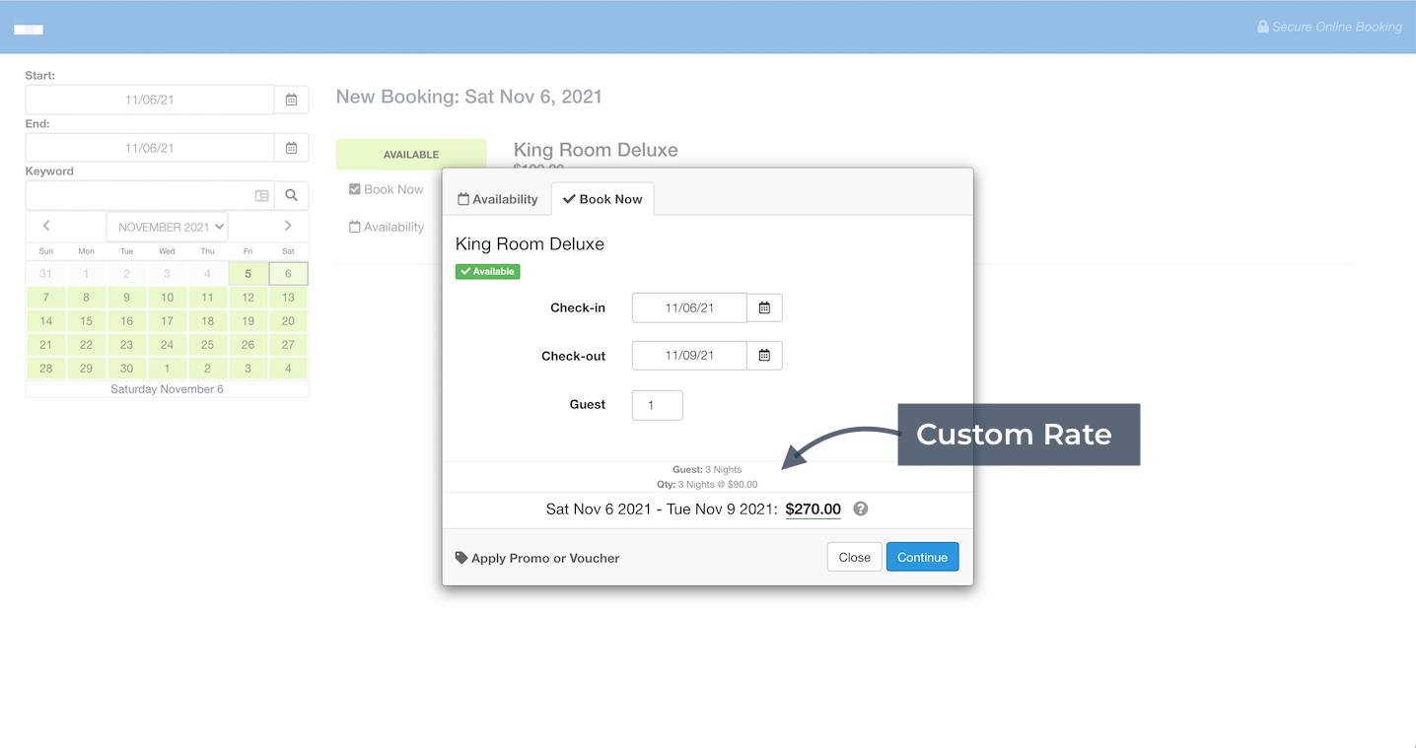The image size is (1416, 748).
Task: Open the End date calendar picker icon
Action: 291,148
